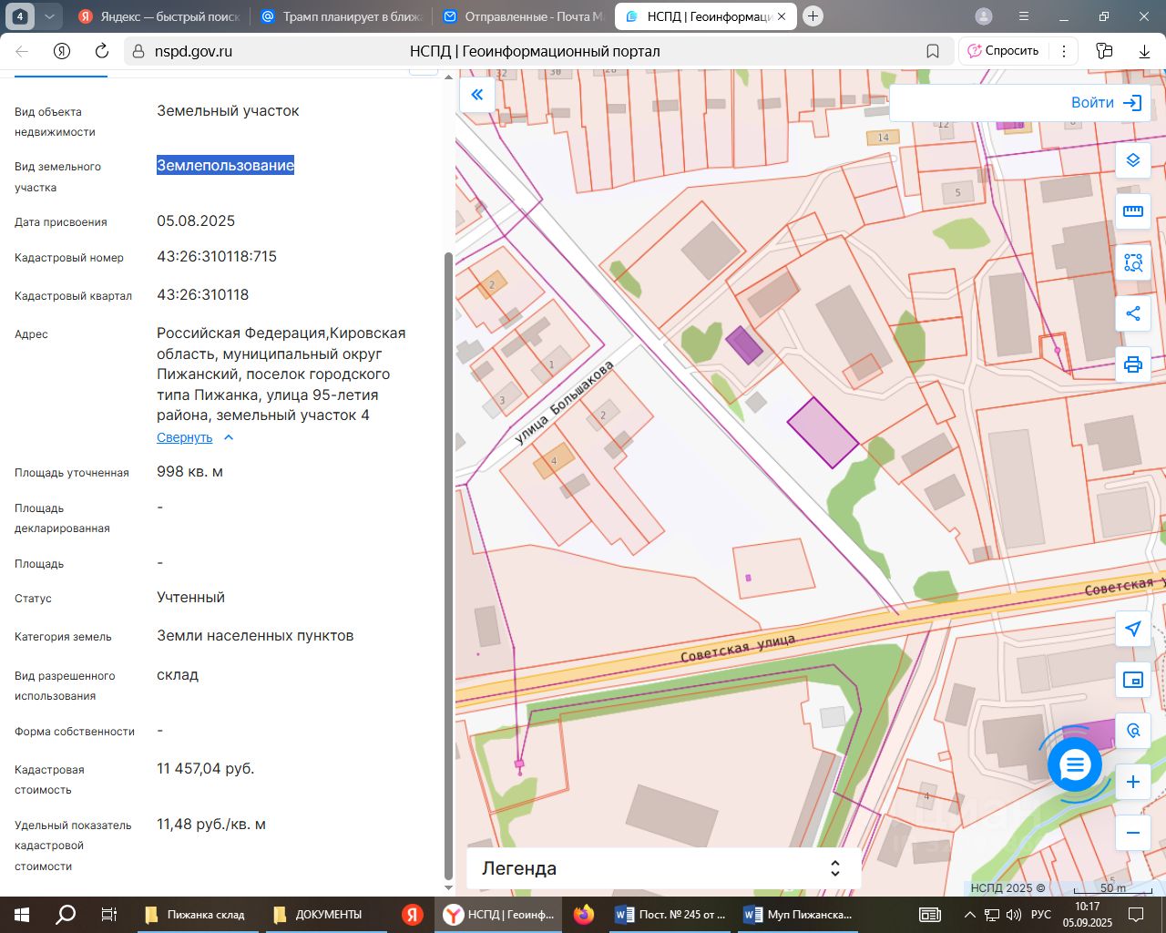The height and width of the screenshot is (933, 1166).
Task: Center map on my location
Action: click(1133, 629)
